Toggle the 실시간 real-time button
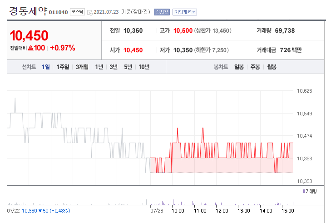 click(162, 12)
